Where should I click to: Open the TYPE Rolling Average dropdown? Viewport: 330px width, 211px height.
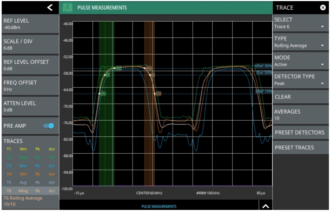point(300,42)
